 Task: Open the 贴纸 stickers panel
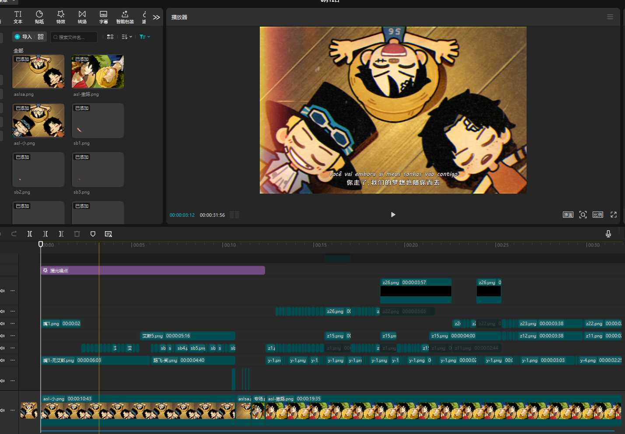tap(39, 17)
